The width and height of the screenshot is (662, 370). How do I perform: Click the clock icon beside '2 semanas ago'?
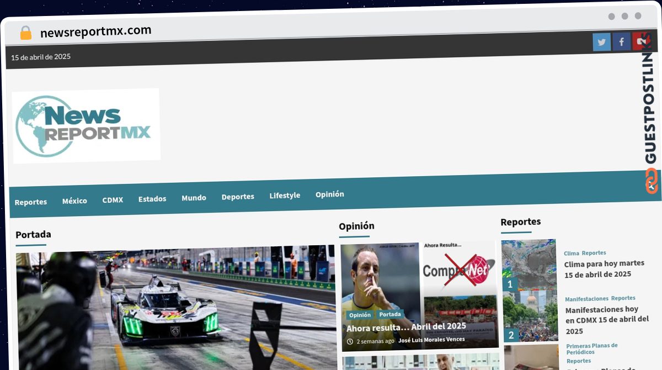(x=350, y=342)
